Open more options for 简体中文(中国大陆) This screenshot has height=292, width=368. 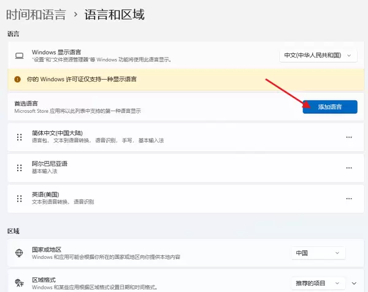[349, 137]
